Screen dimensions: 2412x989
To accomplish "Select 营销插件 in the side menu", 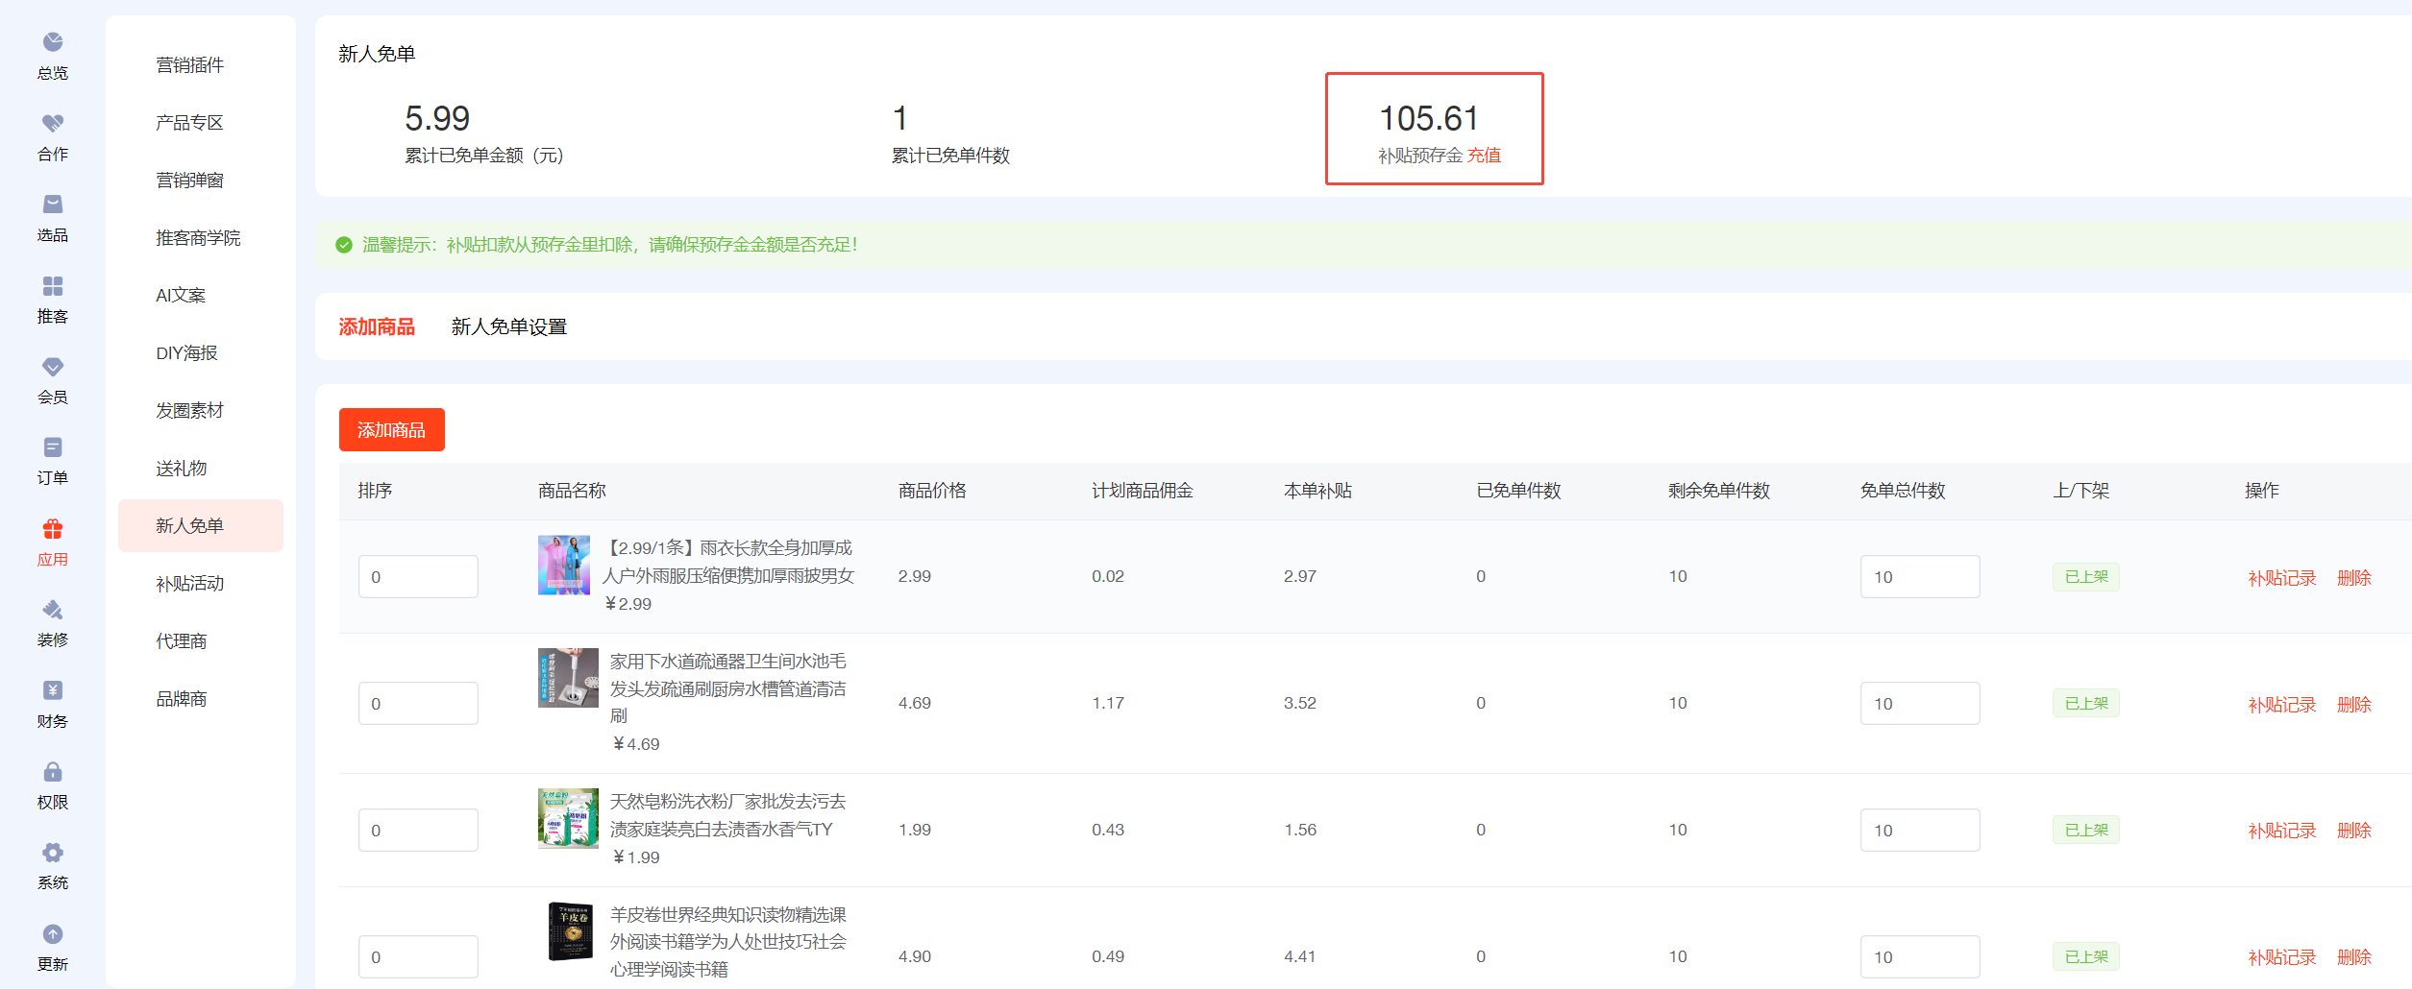I will pos(189,65).
